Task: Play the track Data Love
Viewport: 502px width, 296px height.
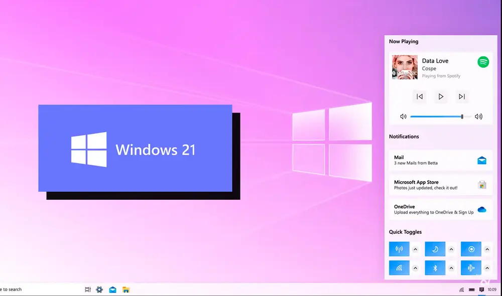Action: tap(440, 96)
